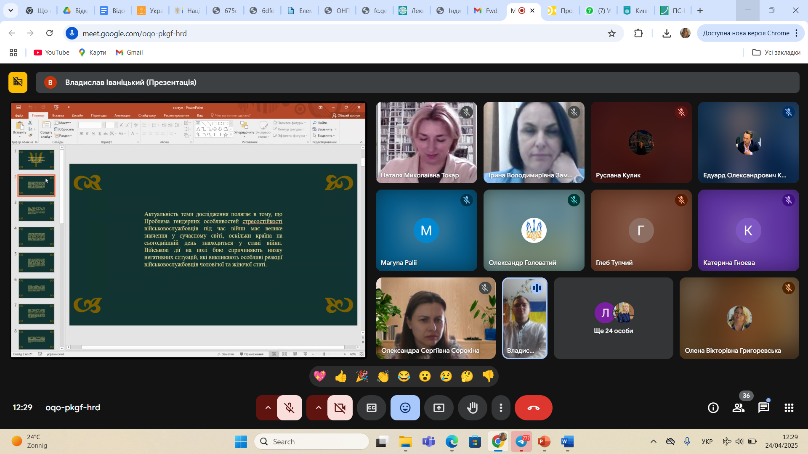Click the 'Ще 24 особи' tile
The width and height of the screenshot is (808, 454).
[x=613, y=318]
